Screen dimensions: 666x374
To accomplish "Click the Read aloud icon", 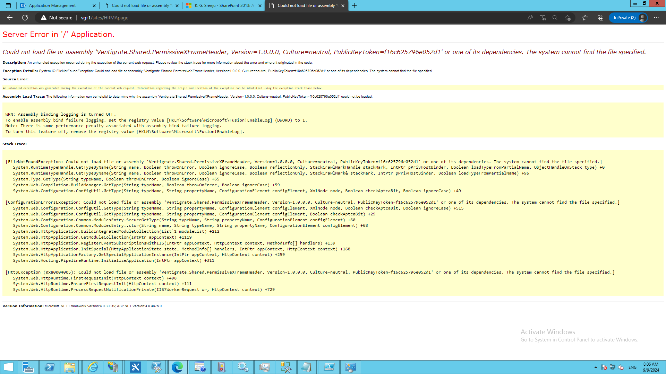I will pos(530,18).
